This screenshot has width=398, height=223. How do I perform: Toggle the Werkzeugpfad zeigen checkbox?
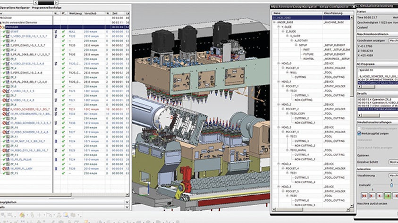[359, 134]
